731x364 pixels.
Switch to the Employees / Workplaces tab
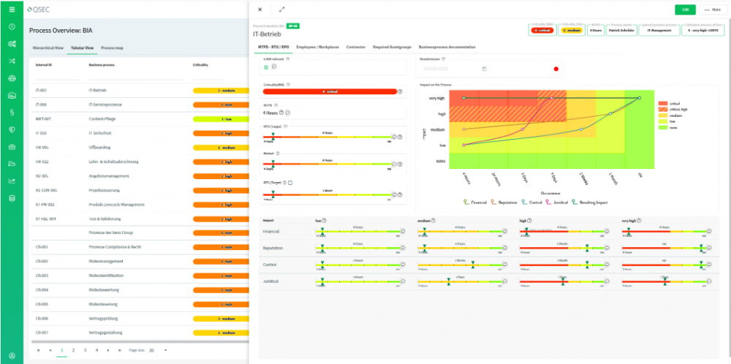coord(316,47)
